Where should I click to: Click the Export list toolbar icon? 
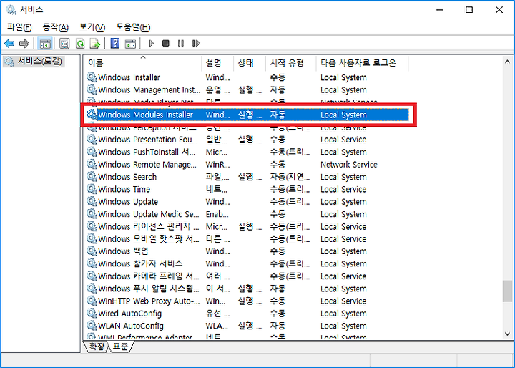point(95,44)
